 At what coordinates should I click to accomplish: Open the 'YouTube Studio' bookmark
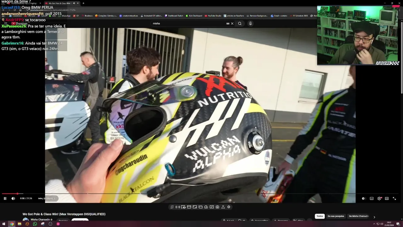[213, 15]
